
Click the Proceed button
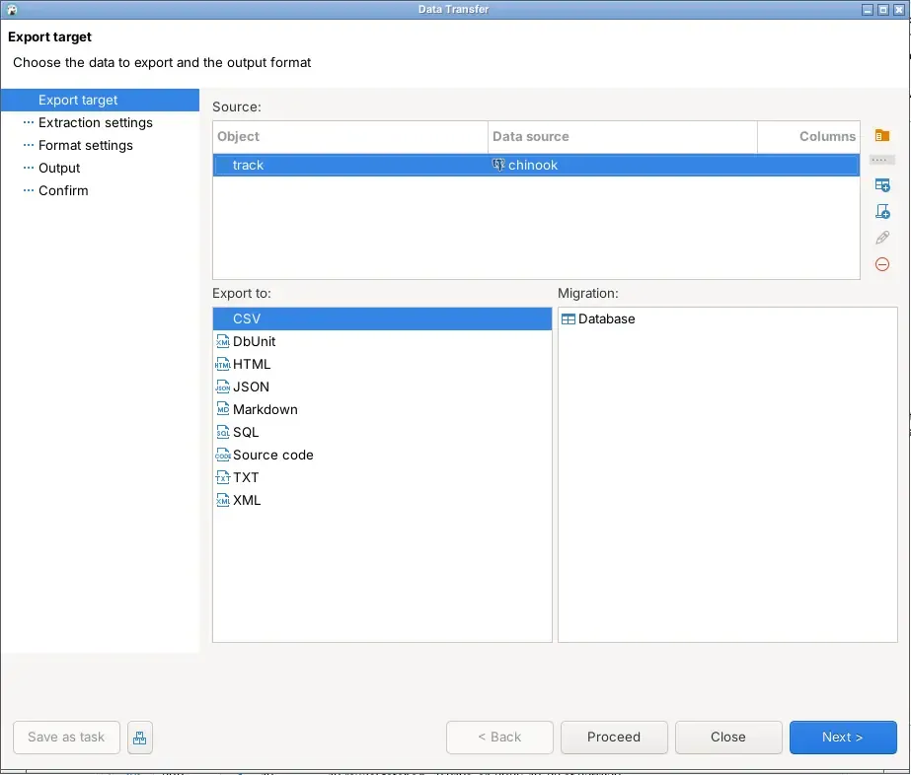pyautogui.click(x=614, y=738)
